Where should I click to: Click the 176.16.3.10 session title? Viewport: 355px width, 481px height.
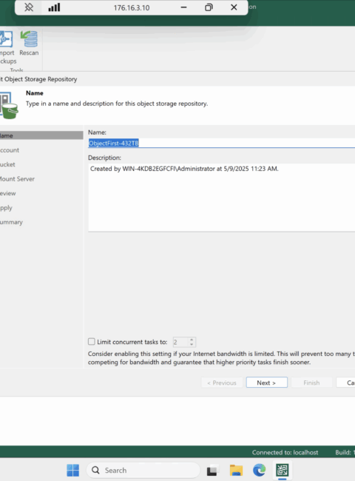[132, 7]
